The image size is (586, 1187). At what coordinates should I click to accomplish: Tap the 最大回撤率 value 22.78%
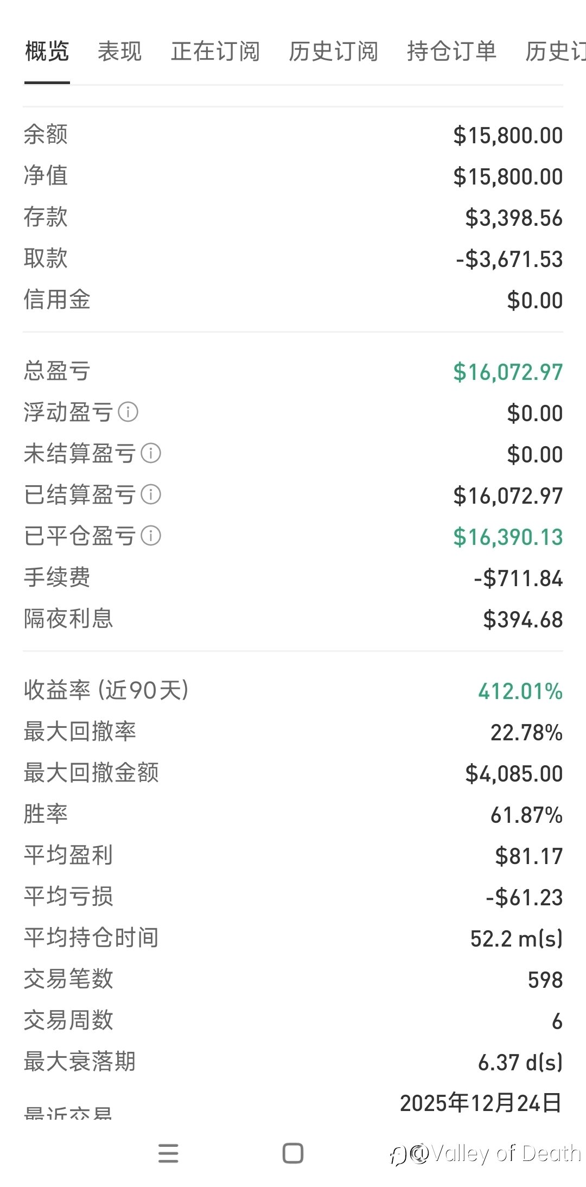(526, 733)
